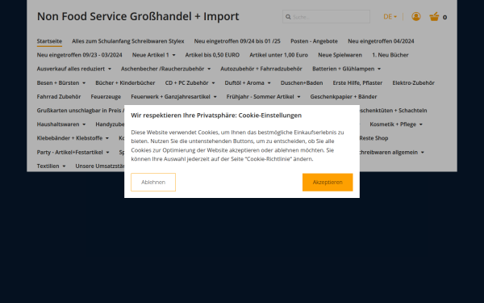Click the user account icon
Screen dimensions: 484x303
pos(416,17)
